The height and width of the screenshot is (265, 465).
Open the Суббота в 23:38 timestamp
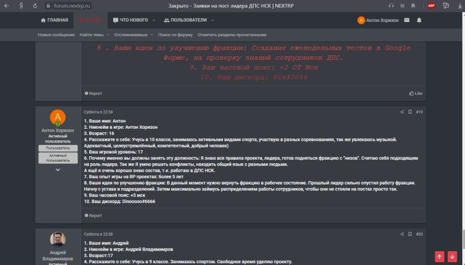click(98, 234)
